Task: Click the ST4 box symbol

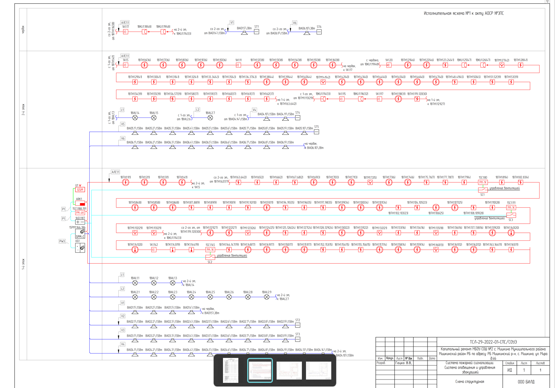Action: coord(298,118)
